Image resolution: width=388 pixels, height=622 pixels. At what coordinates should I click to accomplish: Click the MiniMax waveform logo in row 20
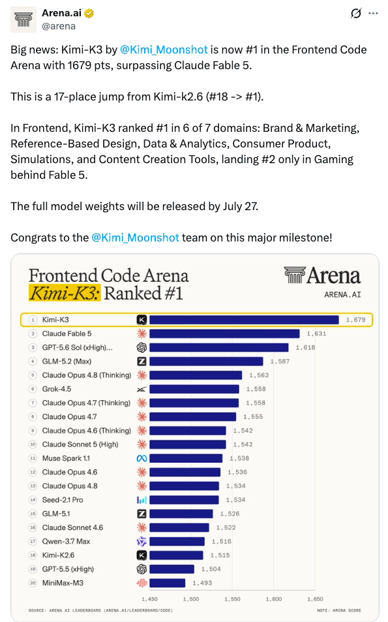pyautogui.click(x=142, y=583)
